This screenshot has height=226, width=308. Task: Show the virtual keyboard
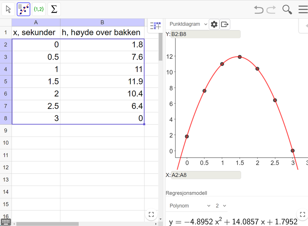(6, 222)
